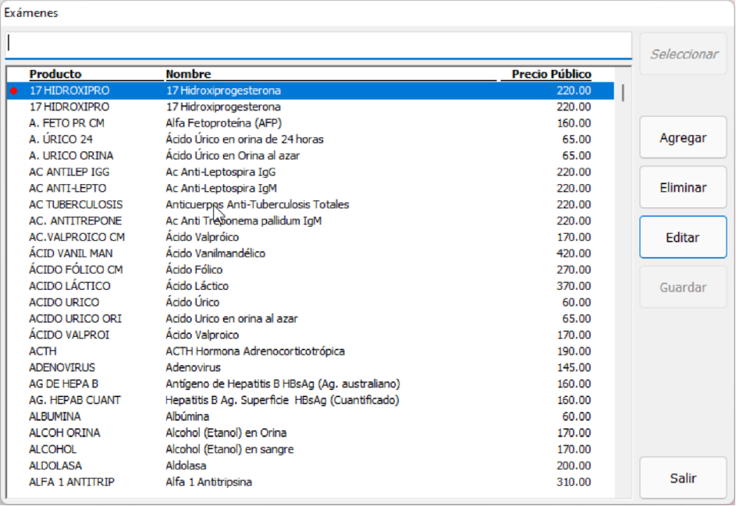
Task: Select Ácido Úrico en orina de 24 horas
Action: [244, 140]
